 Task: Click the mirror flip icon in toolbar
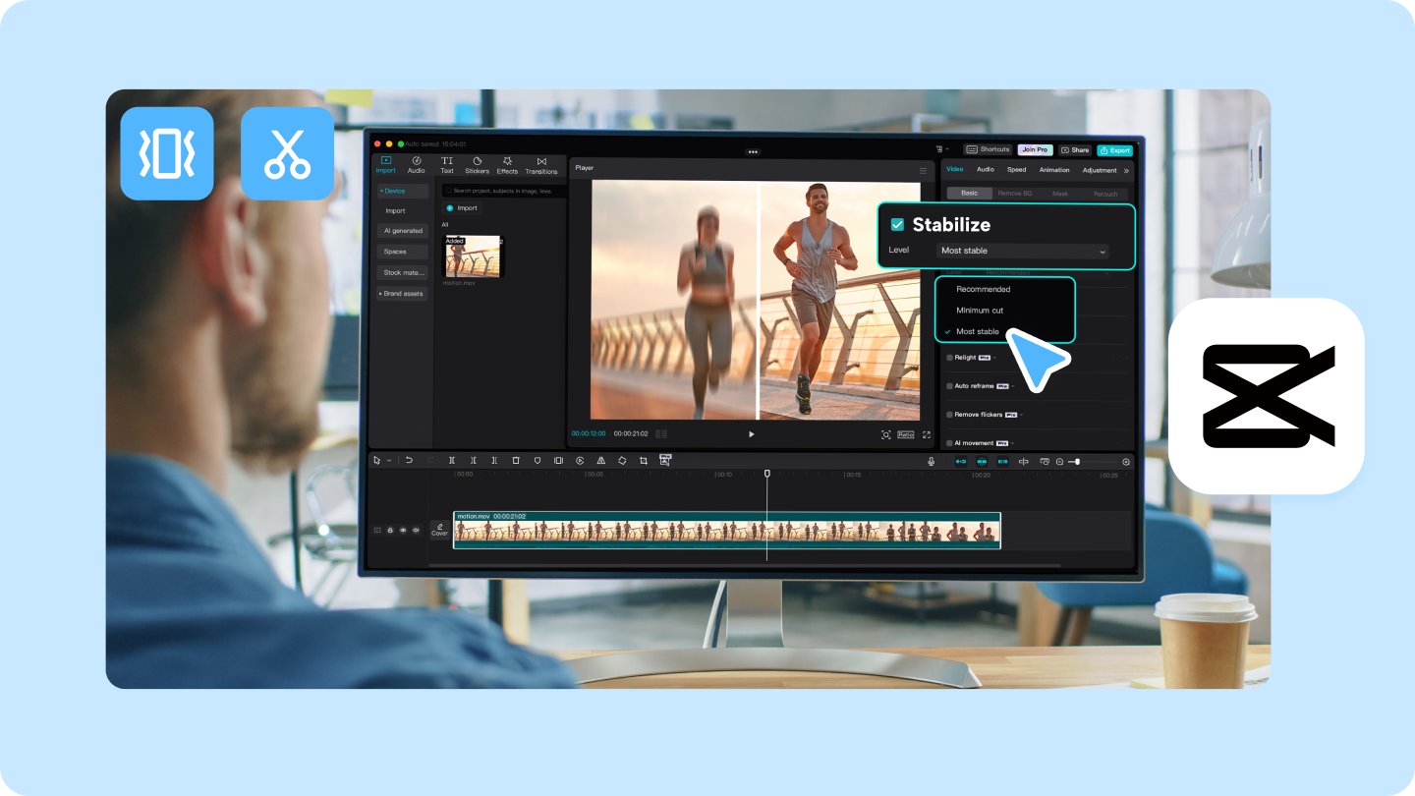pos(600,460)
